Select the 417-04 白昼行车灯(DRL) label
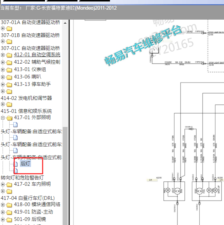This screenshot has height=225, width=224. [28, 198]
